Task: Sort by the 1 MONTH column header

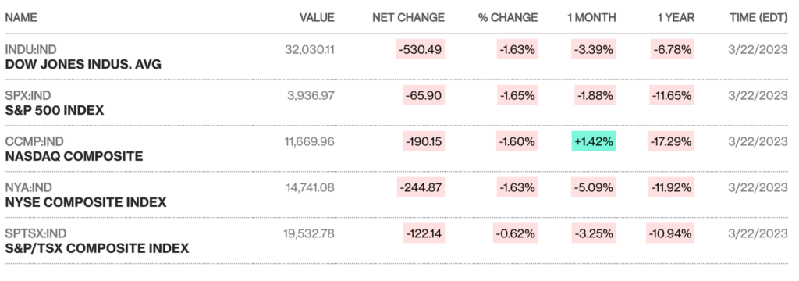Action: coord(591,18)
